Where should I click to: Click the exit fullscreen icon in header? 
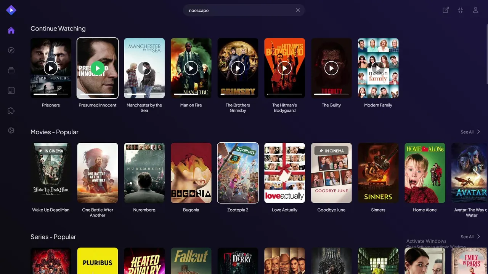461,10
